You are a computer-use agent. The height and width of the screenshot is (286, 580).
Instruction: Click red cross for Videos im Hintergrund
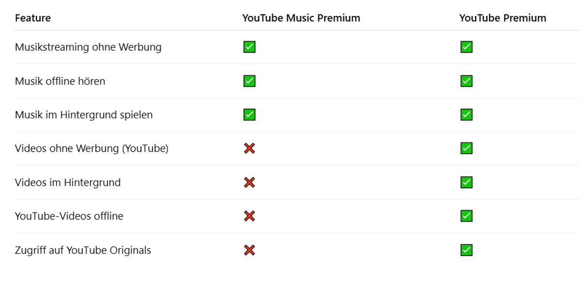249,182
